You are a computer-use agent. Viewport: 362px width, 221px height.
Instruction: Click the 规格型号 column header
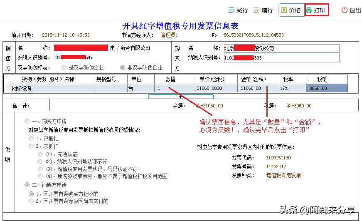click(x=111, y=79)
